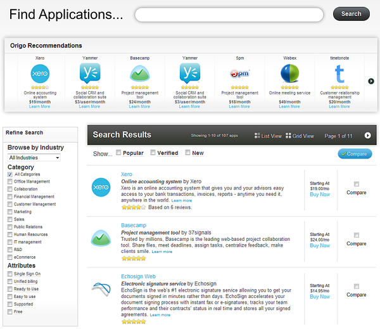The height and width of the screenshot is (329, 380).
Task: Click the timetonote 't' icon
Action: (x=339, y=74)
